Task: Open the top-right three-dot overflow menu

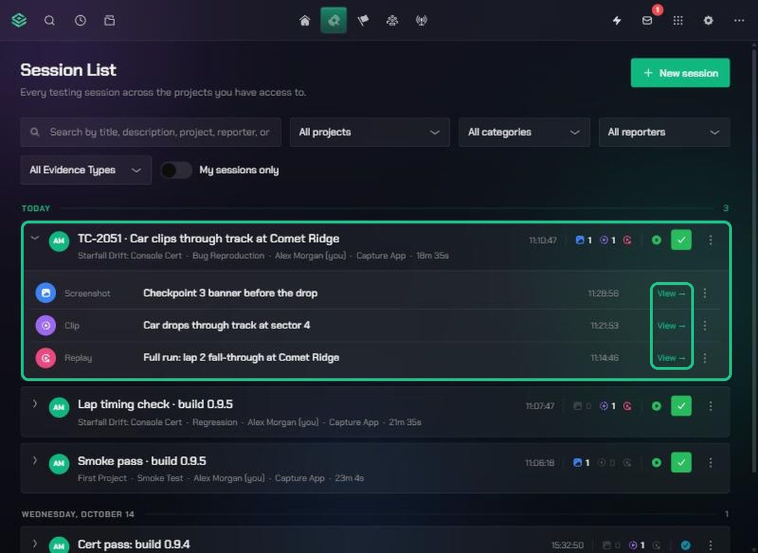Action: click(739, 20)
